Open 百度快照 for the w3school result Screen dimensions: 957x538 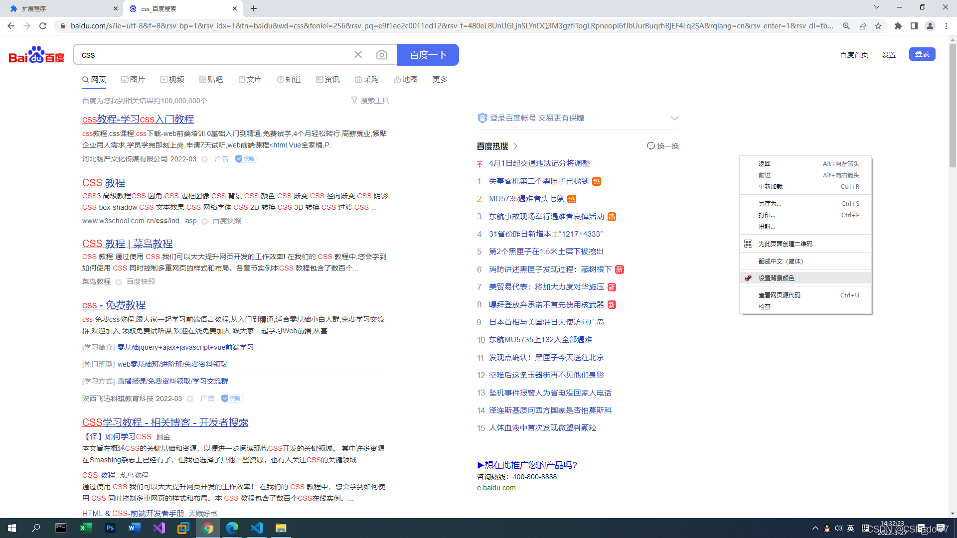click(227, 221)
